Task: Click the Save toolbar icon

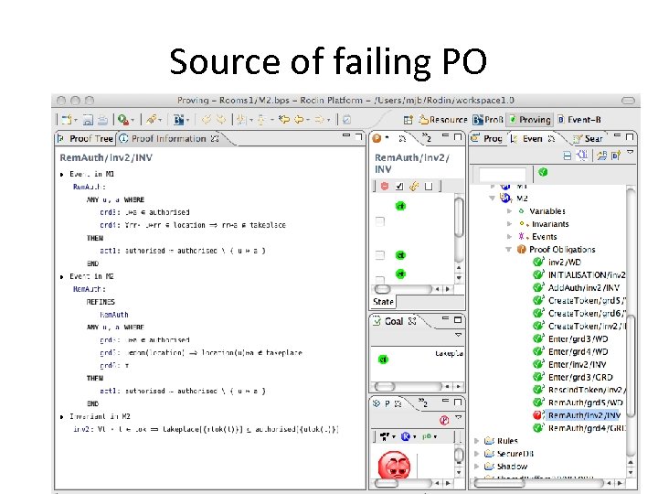Action: 88,120
